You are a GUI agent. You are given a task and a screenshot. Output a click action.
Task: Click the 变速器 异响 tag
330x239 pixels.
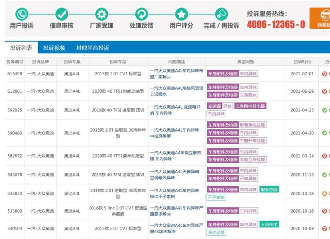pyautogui.click(x=220, y=106)
